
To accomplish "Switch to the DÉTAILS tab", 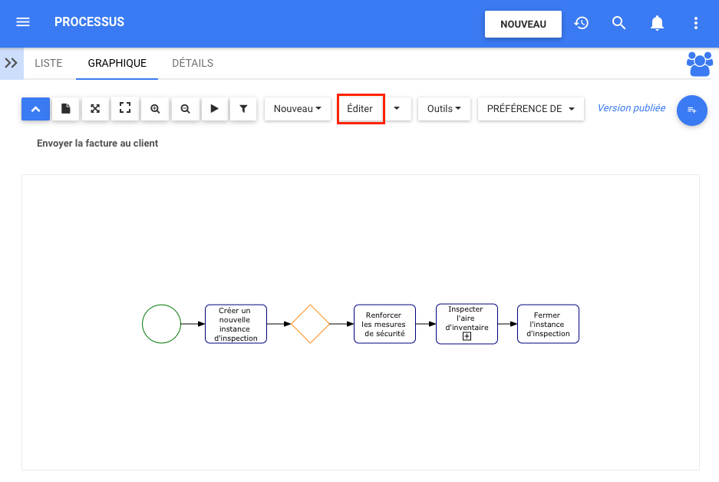I will coord(193,63).
